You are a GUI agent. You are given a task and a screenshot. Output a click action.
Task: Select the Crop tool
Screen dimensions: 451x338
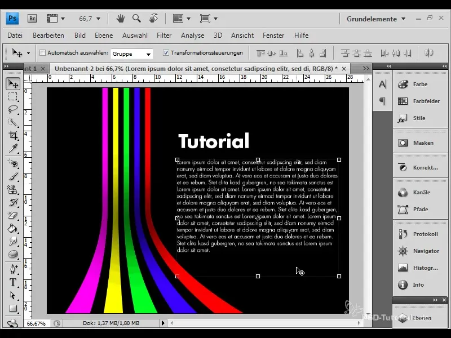coord(12,135)
